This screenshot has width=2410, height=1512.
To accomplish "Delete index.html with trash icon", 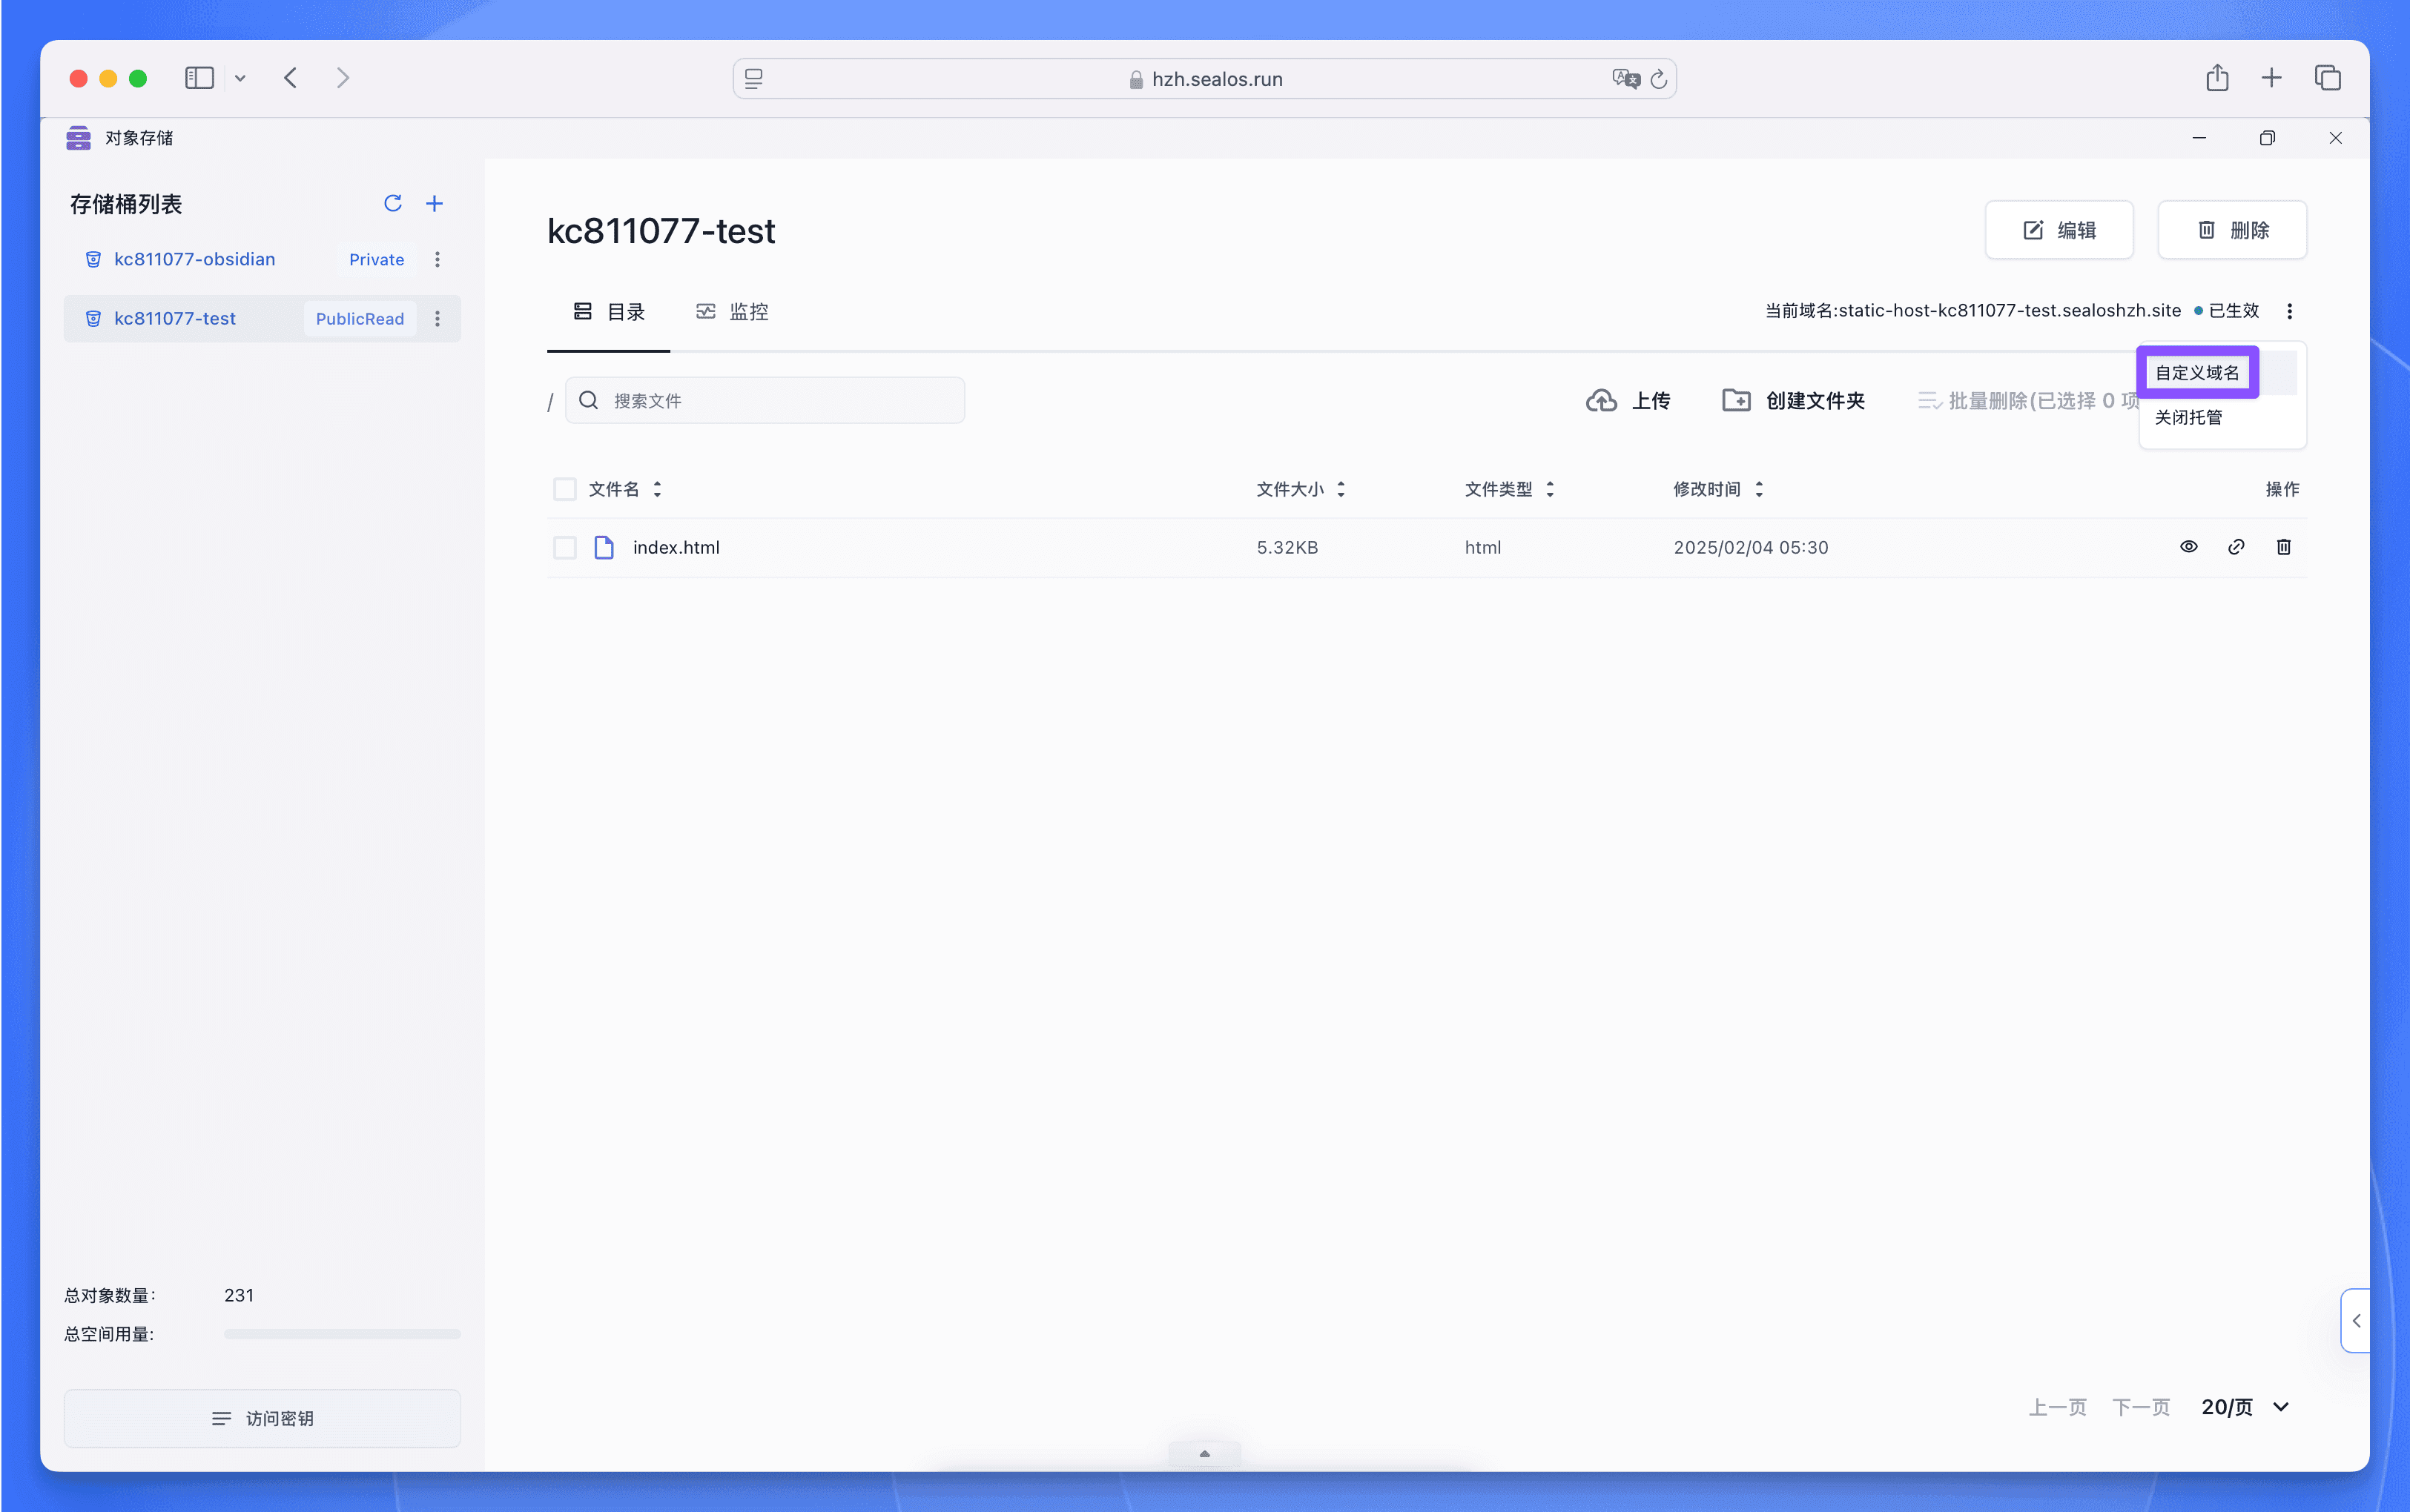I will 2284,547.
